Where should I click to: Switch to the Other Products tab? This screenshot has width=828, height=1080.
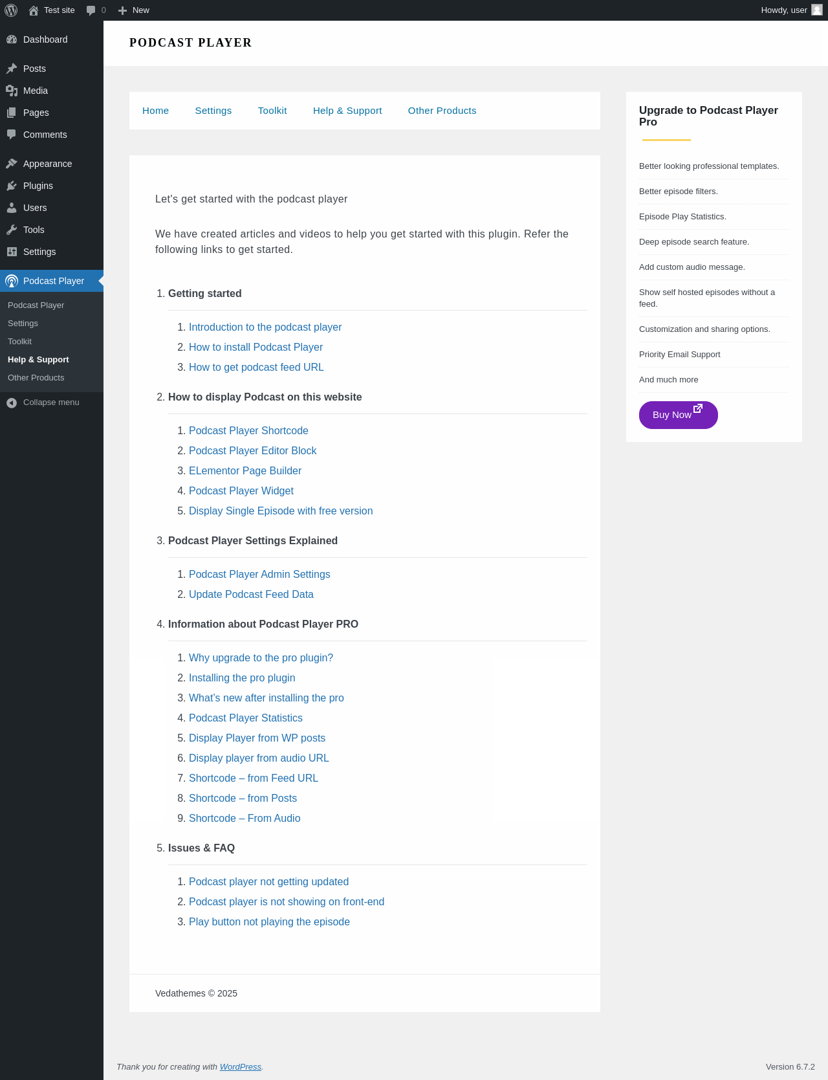coord(442,111)
